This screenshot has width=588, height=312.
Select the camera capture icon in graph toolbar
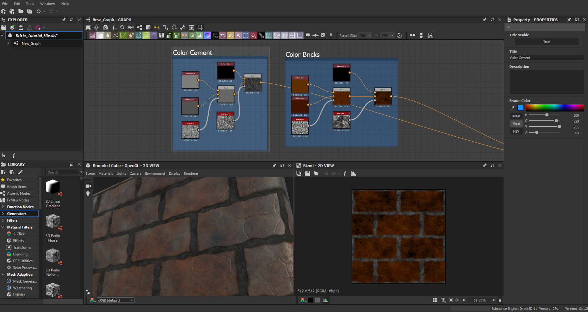coord(105,27)
